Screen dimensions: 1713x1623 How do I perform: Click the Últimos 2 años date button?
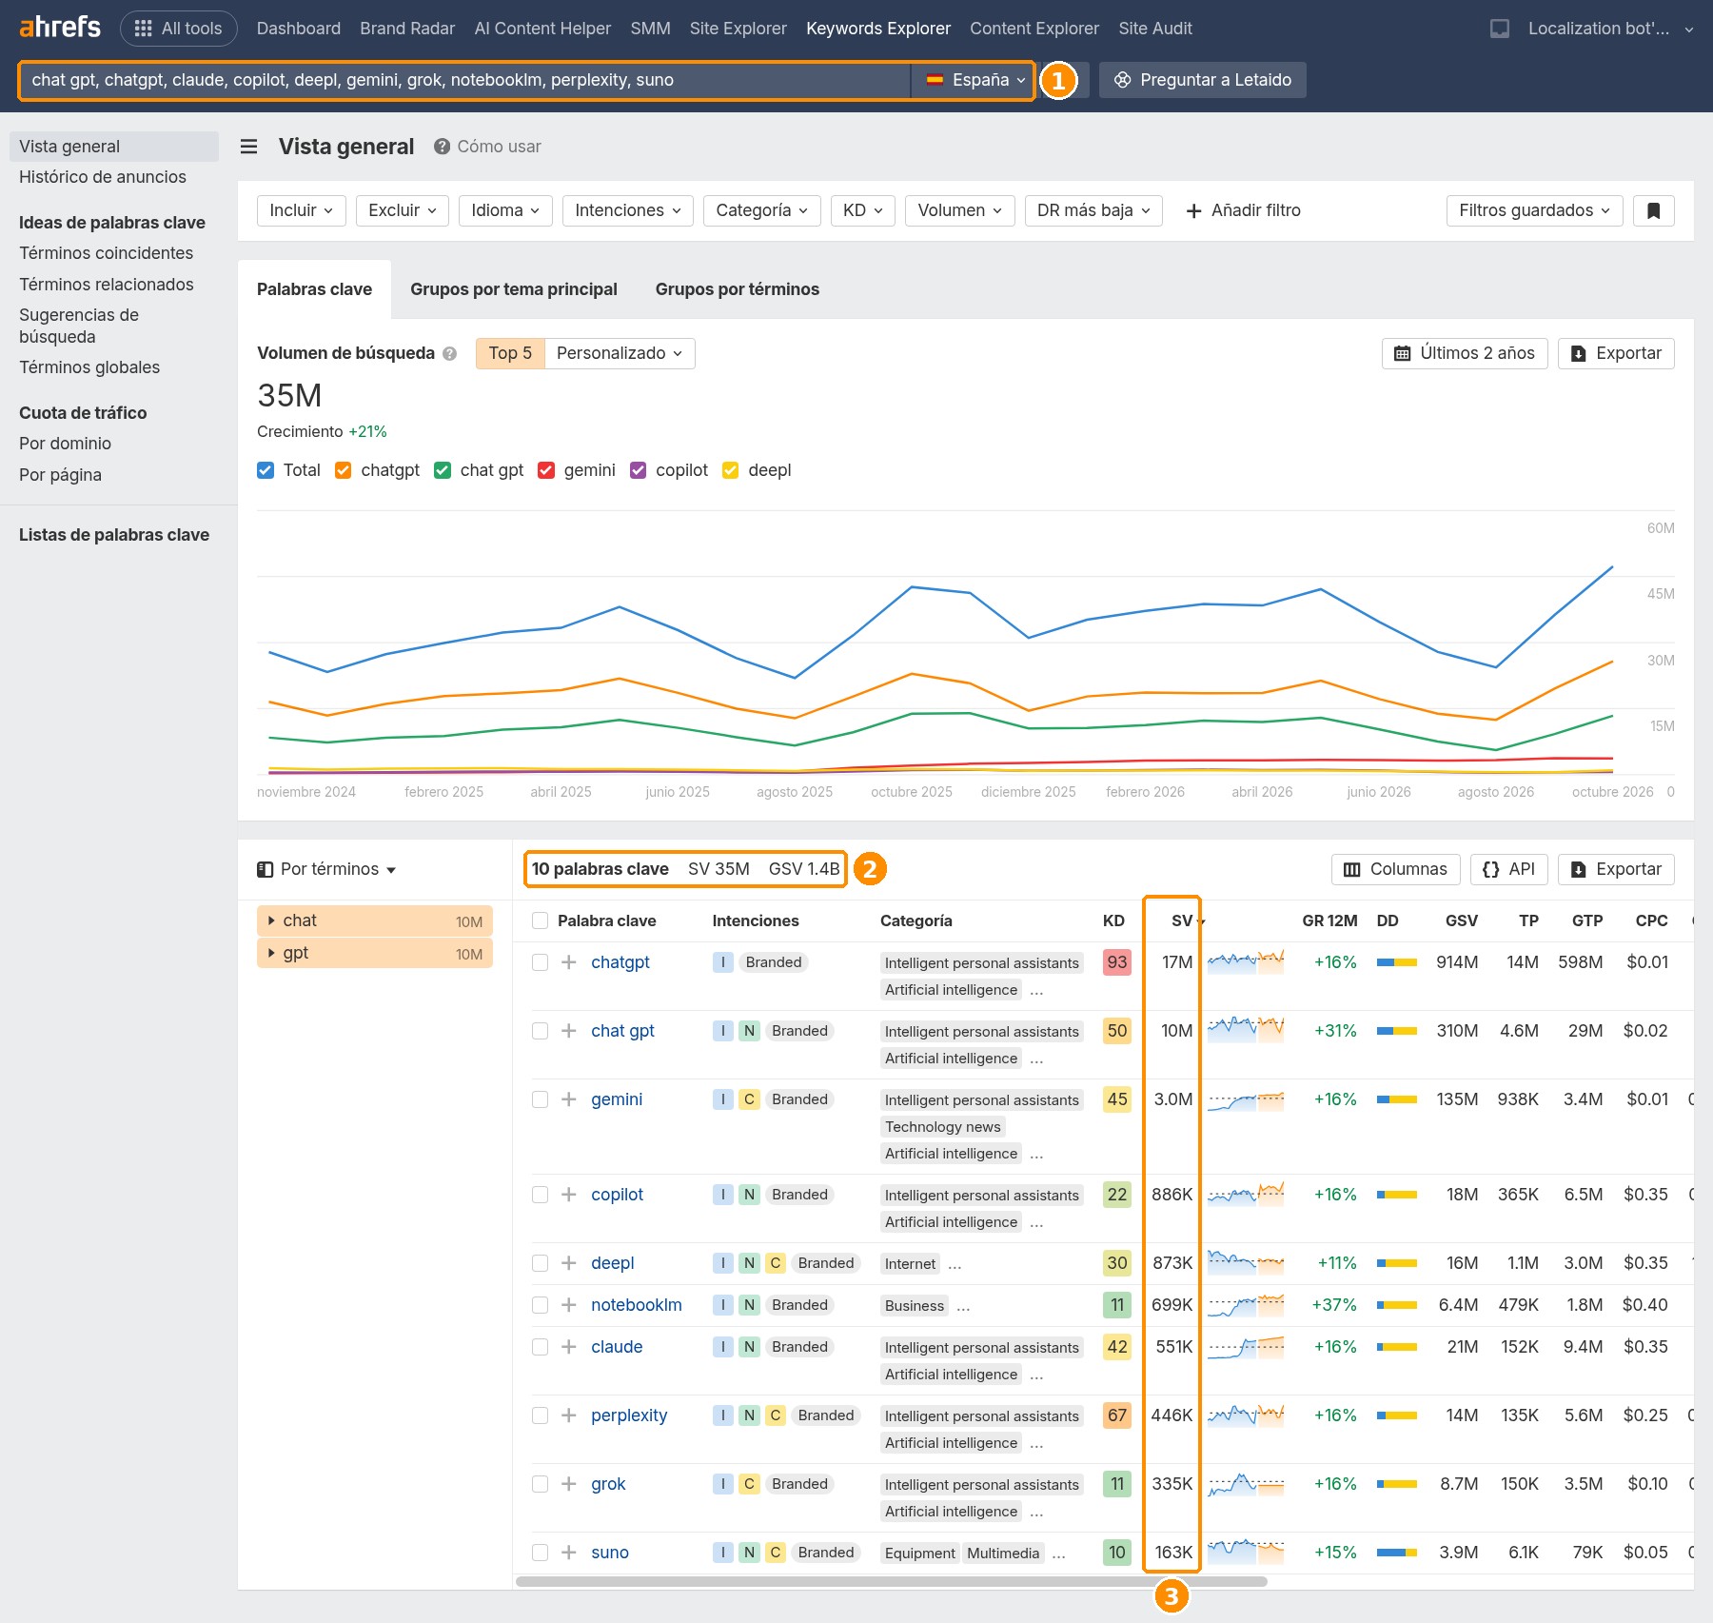coord(1465,353)
